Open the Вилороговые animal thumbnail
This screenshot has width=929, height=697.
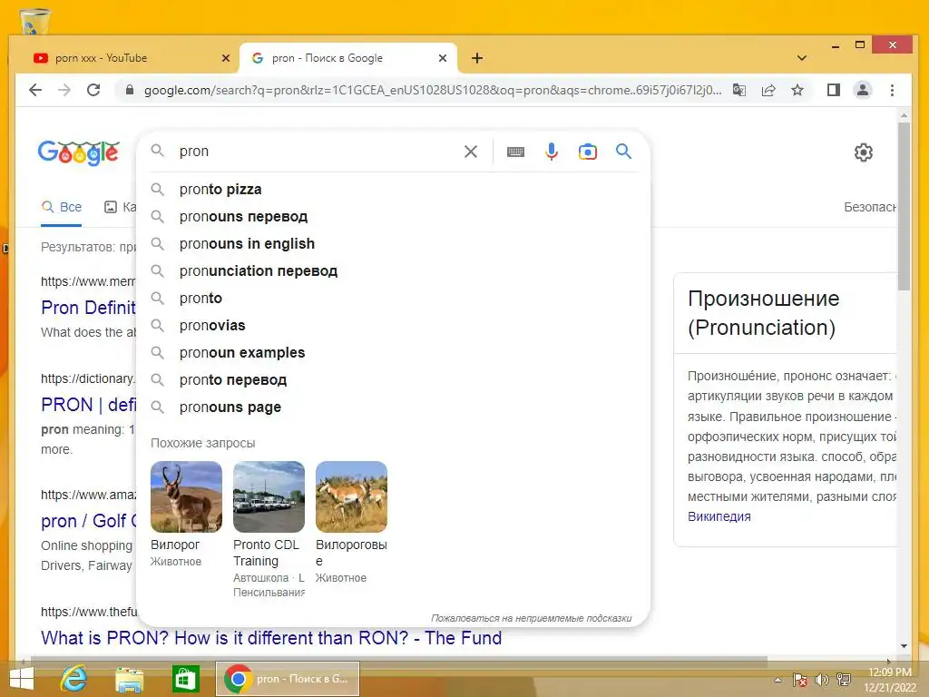point(351,496)
